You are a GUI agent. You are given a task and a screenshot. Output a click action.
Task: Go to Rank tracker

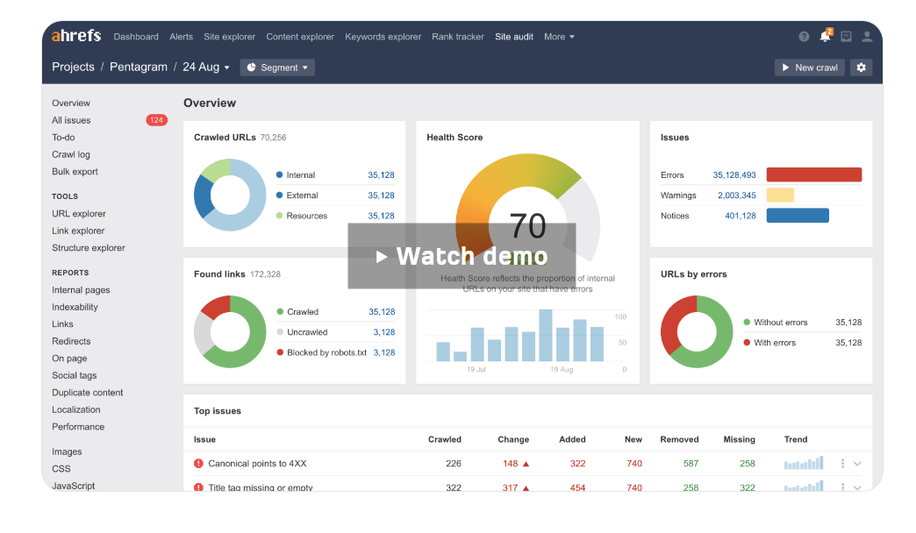(458, 37)
